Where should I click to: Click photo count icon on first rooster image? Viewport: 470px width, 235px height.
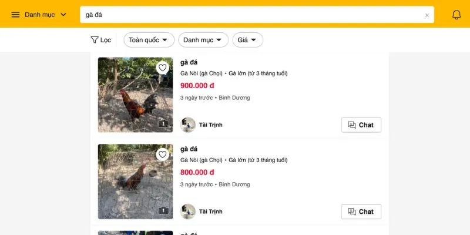pyautogui.click(x=163, y=124)
